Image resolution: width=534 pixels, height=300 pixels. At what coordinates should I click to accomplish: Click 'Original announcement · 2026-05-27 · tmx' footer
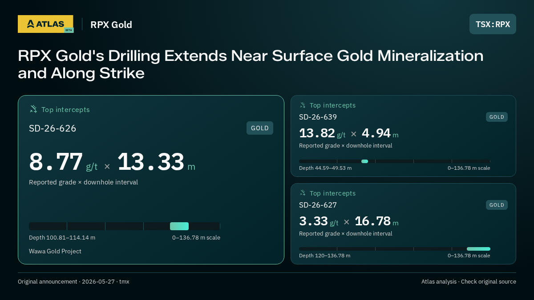pyautogui.click(x=73, y=282)
